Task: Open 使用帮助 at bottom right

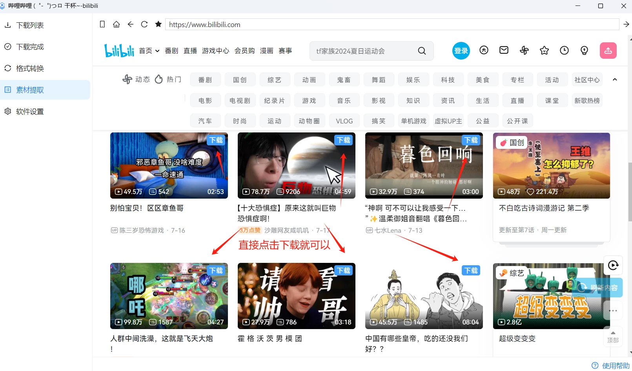Action: (611, 366)
